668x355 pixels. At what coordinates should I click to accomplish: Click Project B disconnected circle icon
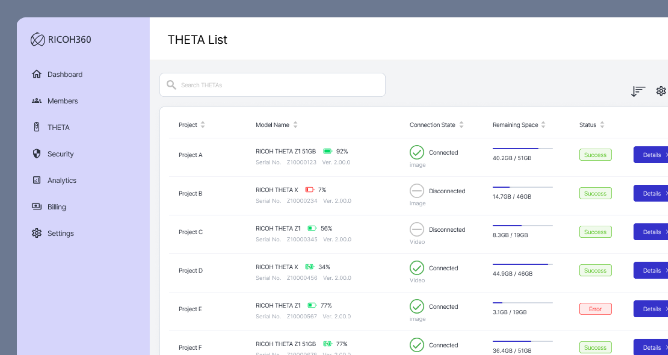(x=417, y=191)
